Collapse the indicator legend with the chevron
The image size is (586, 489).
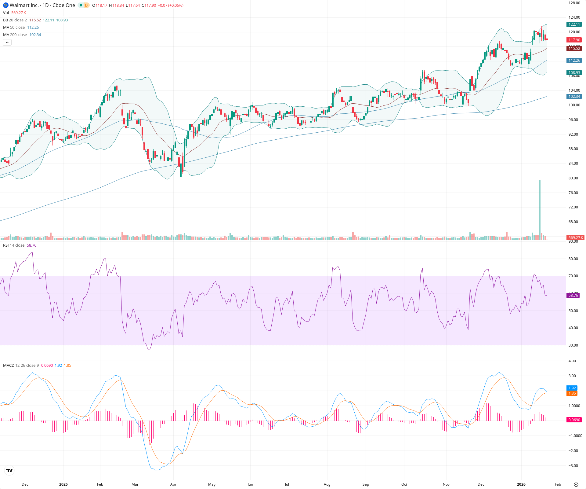7,42
